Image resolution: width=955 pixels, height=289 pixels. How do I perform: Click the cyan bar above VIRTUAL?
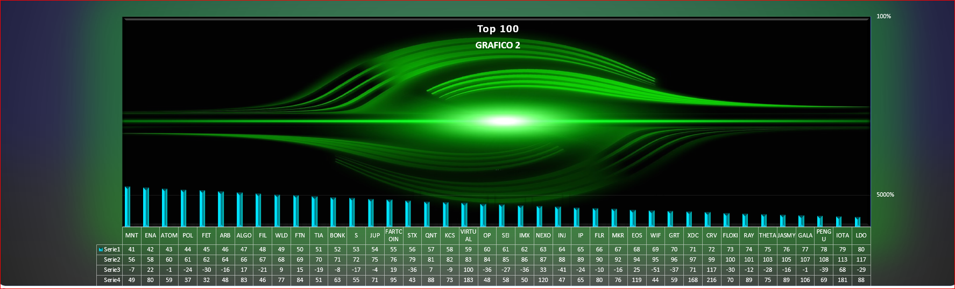pyautogui.click(x=464, y=215)
